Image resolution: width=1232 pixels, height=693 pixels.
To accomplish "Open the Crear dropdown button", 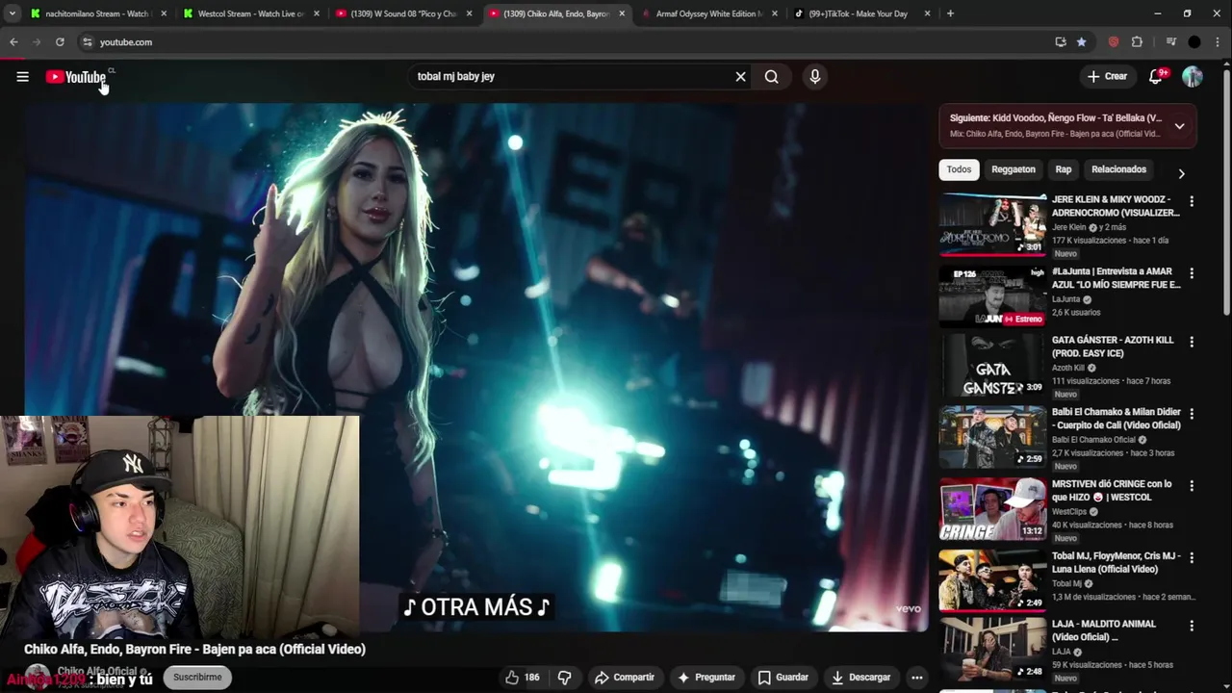I will click(x=1107, y=77).
